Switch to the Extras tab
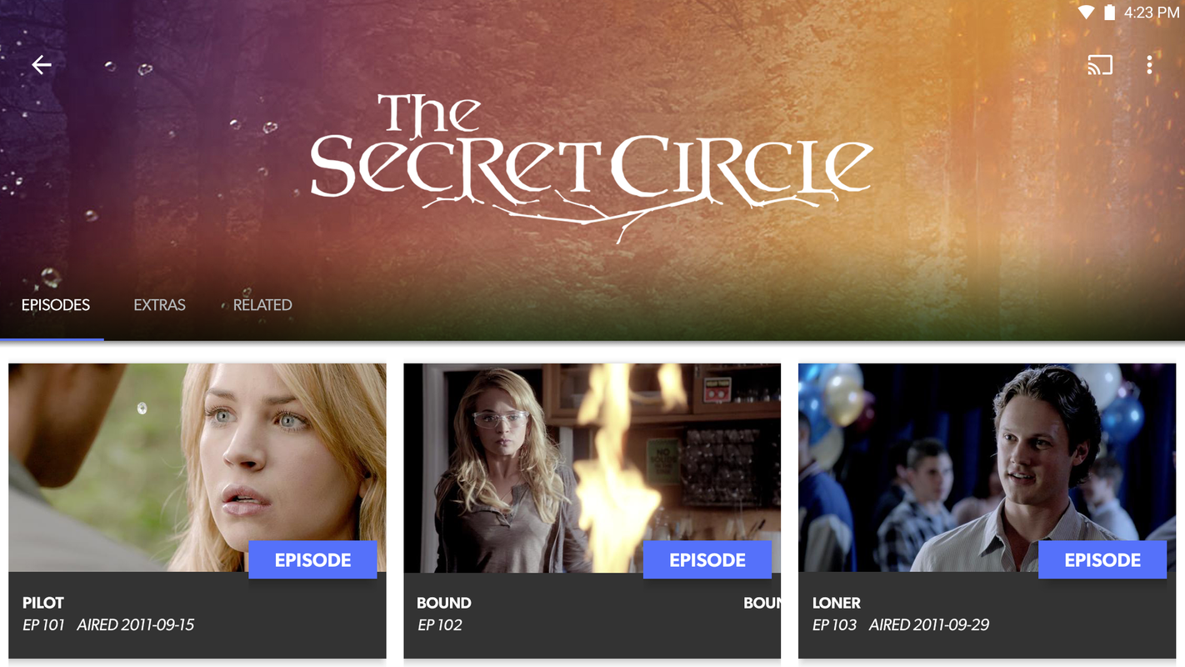The height and width of the screenshot is (667, 1185). [x=159, y=305]
